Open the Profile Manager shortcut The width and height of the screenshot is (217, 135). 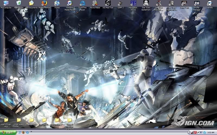197,5
